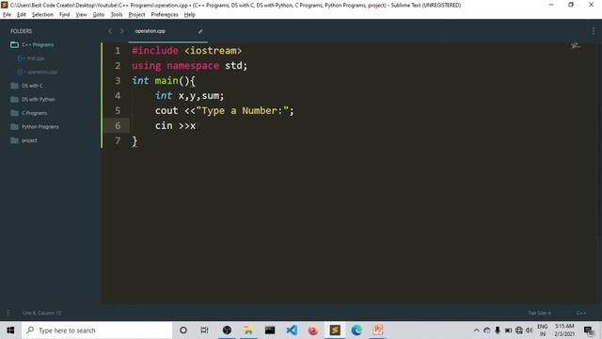Open Visual Studio Code from taskbar
The image size is (602, 339).
[292, 331]
